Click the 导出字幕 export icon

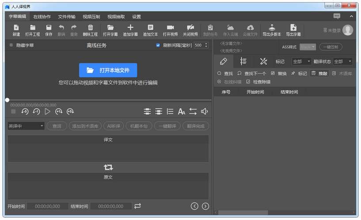pyautogui.click(x=293, y=28)
